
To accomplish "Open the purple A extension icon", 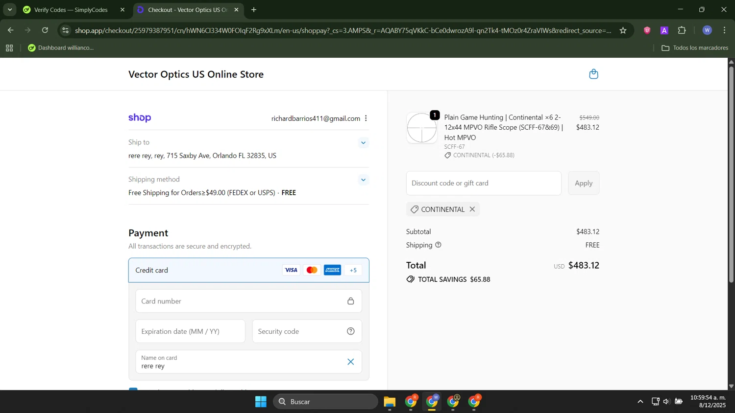I will [664, 30].
